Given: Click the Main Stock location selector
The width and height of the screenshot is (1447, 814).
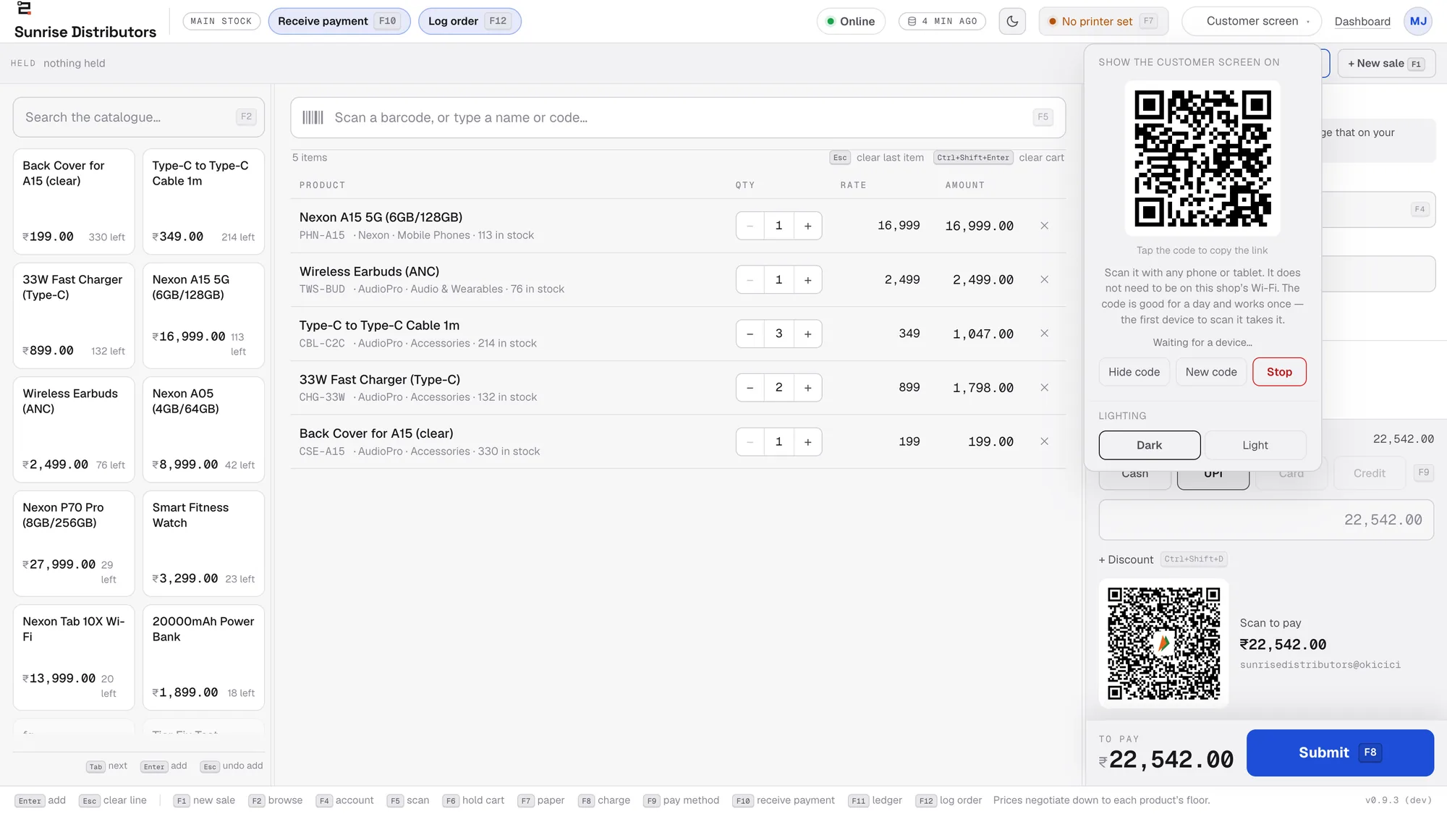Looking at the screenshot, I should pos(221,21).
